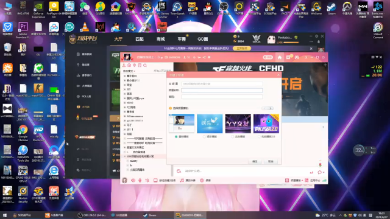Click the yellow register button in 5E banner
This screenshot has width=390, height=219.
coord(242,49)
